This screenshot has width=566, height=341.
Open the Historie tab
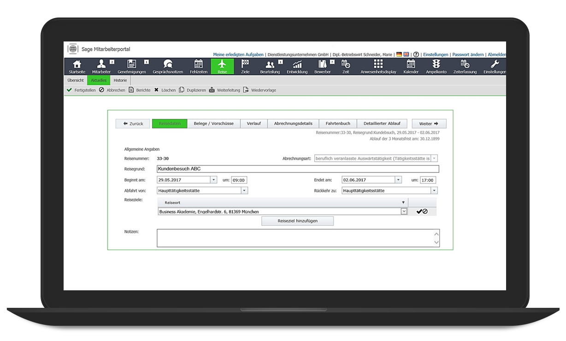point(120,80)
